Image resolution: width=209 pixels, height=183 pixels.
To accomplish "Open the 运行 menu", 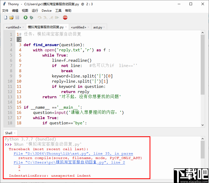I will (x=35, y=10).
